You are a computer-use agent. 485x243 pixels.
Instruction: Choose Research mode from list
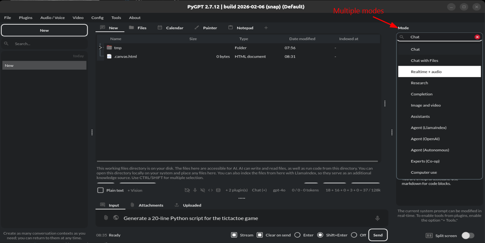click(x=439, y=83)
